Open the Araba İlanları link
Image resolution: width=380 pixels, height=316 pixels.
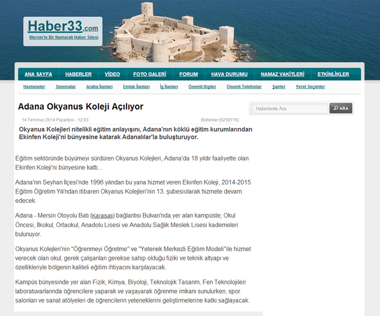[x=99, y=87]
